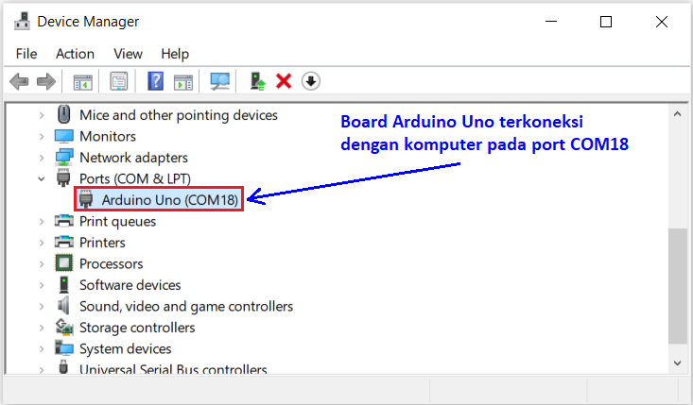
Task: Expand Sound, video and game controllers chevron
Action: 42,306
